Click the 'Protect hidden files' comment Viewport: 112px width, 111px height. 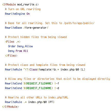pyautogui.click(x=36, y=37)
